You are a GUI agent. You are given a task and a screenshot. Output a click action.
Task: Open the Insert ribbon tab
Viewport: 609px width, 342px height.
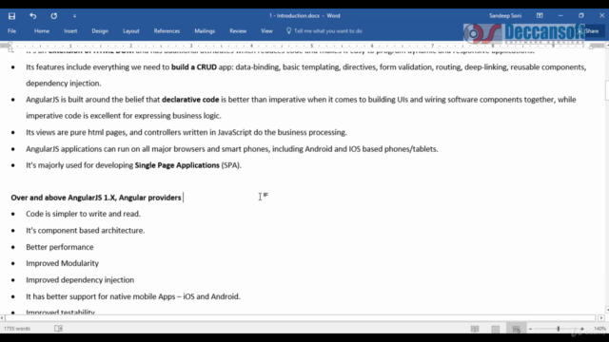70,31
